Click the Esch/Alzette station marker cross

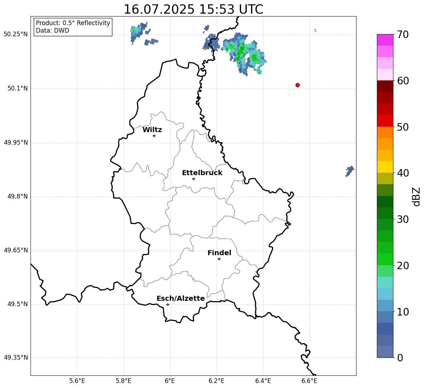168,304
